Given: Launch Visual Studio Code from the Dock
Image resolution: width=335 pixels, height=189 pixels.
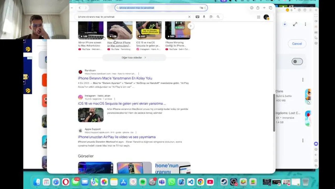Looking at the screenshot, I should pos(191,182).
